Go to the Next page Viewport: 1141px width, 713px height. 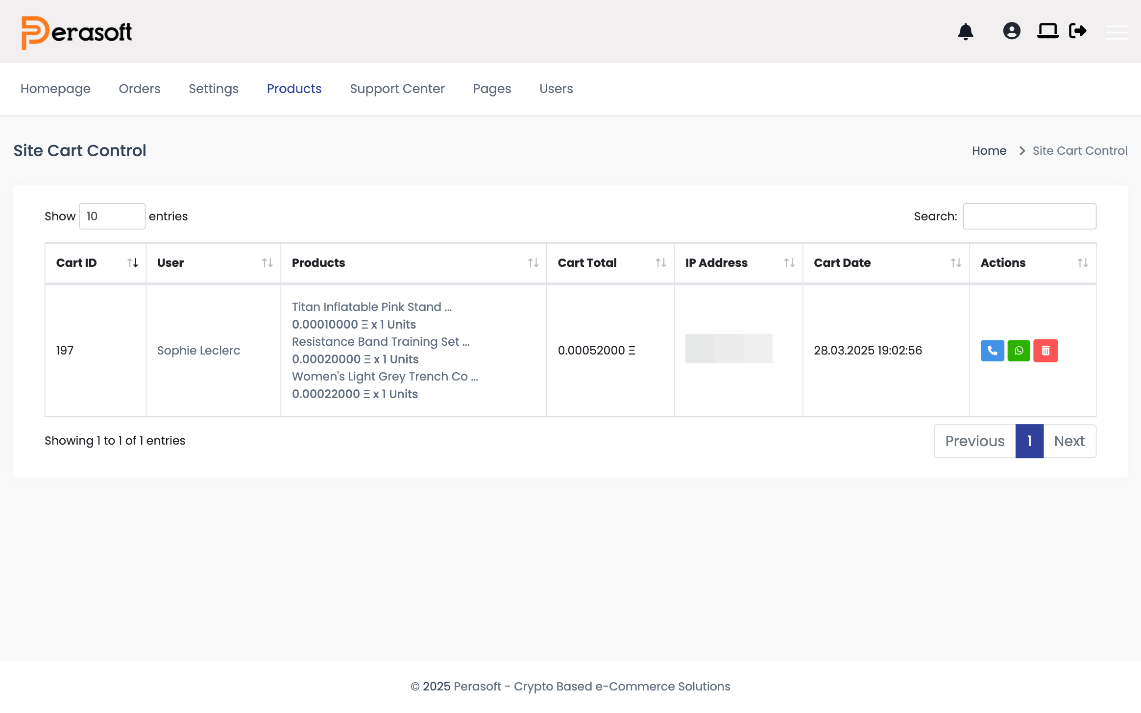pyautogui.click(x=1069, y=441)
